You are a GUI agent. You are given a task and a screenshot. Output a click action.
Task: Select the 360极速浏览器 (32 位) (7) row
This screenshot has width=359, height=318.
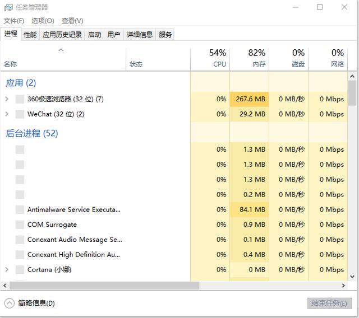pos(174,99)
